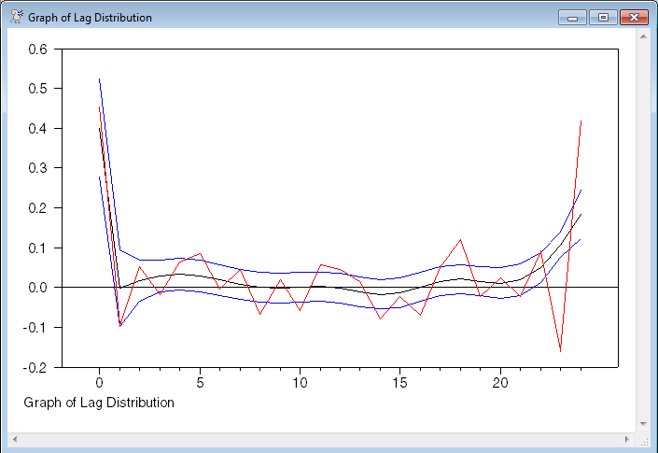Click the red line's lowest trough near lag 23
The width and height of the screenshot is (658, 453).
click(x=560, y=351)
